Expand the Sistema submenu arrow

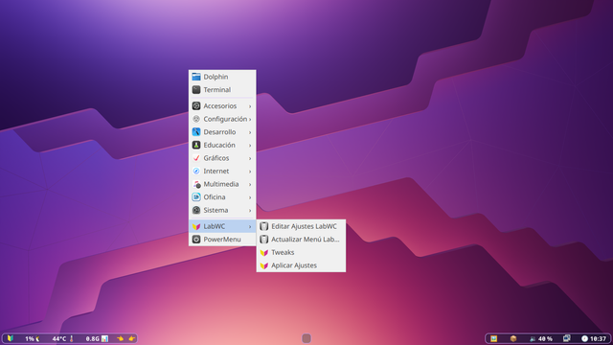click(x=250, y=211)
